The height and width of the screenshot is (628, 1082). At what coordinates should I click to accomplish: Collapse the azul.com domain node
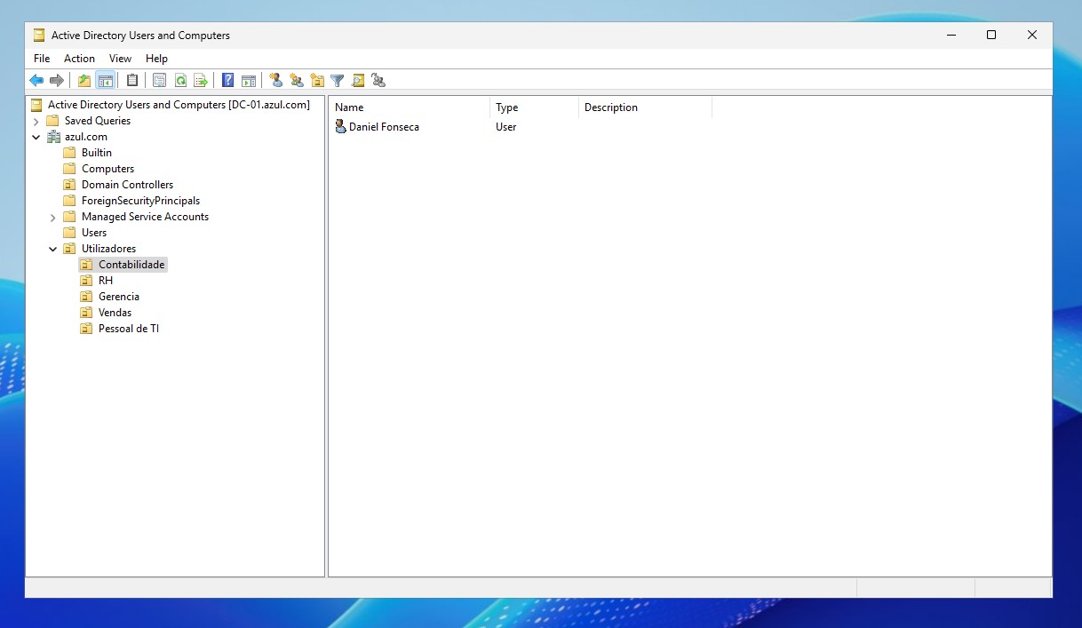point(36,138)
